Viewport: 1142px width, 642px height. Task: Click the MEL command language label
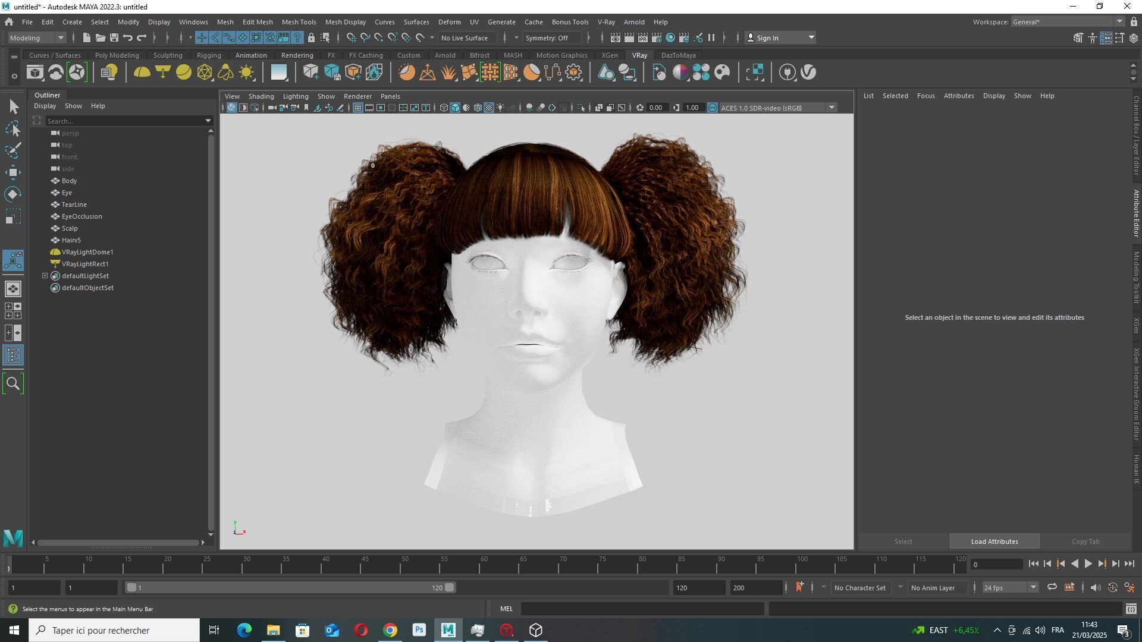pyautogui.click(x=506, y=609)
